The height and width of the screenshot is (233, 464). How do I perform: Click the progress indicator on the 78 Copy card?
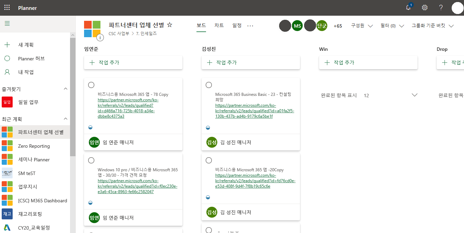(x=91, y=128)
